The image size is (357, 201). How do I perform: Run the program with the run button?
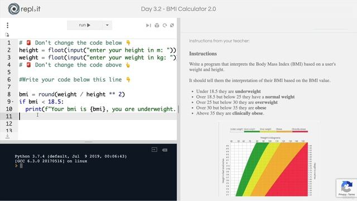pos(84,25)
